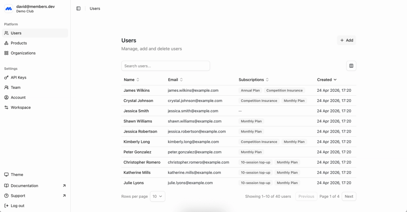The image size is (407, 212).
Task: Click 10-session top-up badge for Julie Lyons
Action: click(256, 183)
